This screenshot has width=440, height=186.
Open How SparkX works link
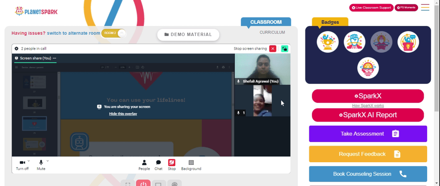368,106
